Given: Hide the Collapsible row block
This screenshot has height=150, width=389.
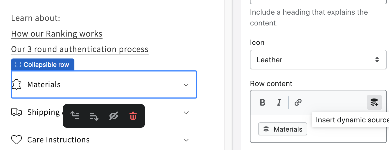Looking at the screenshot, I should 113,116.
